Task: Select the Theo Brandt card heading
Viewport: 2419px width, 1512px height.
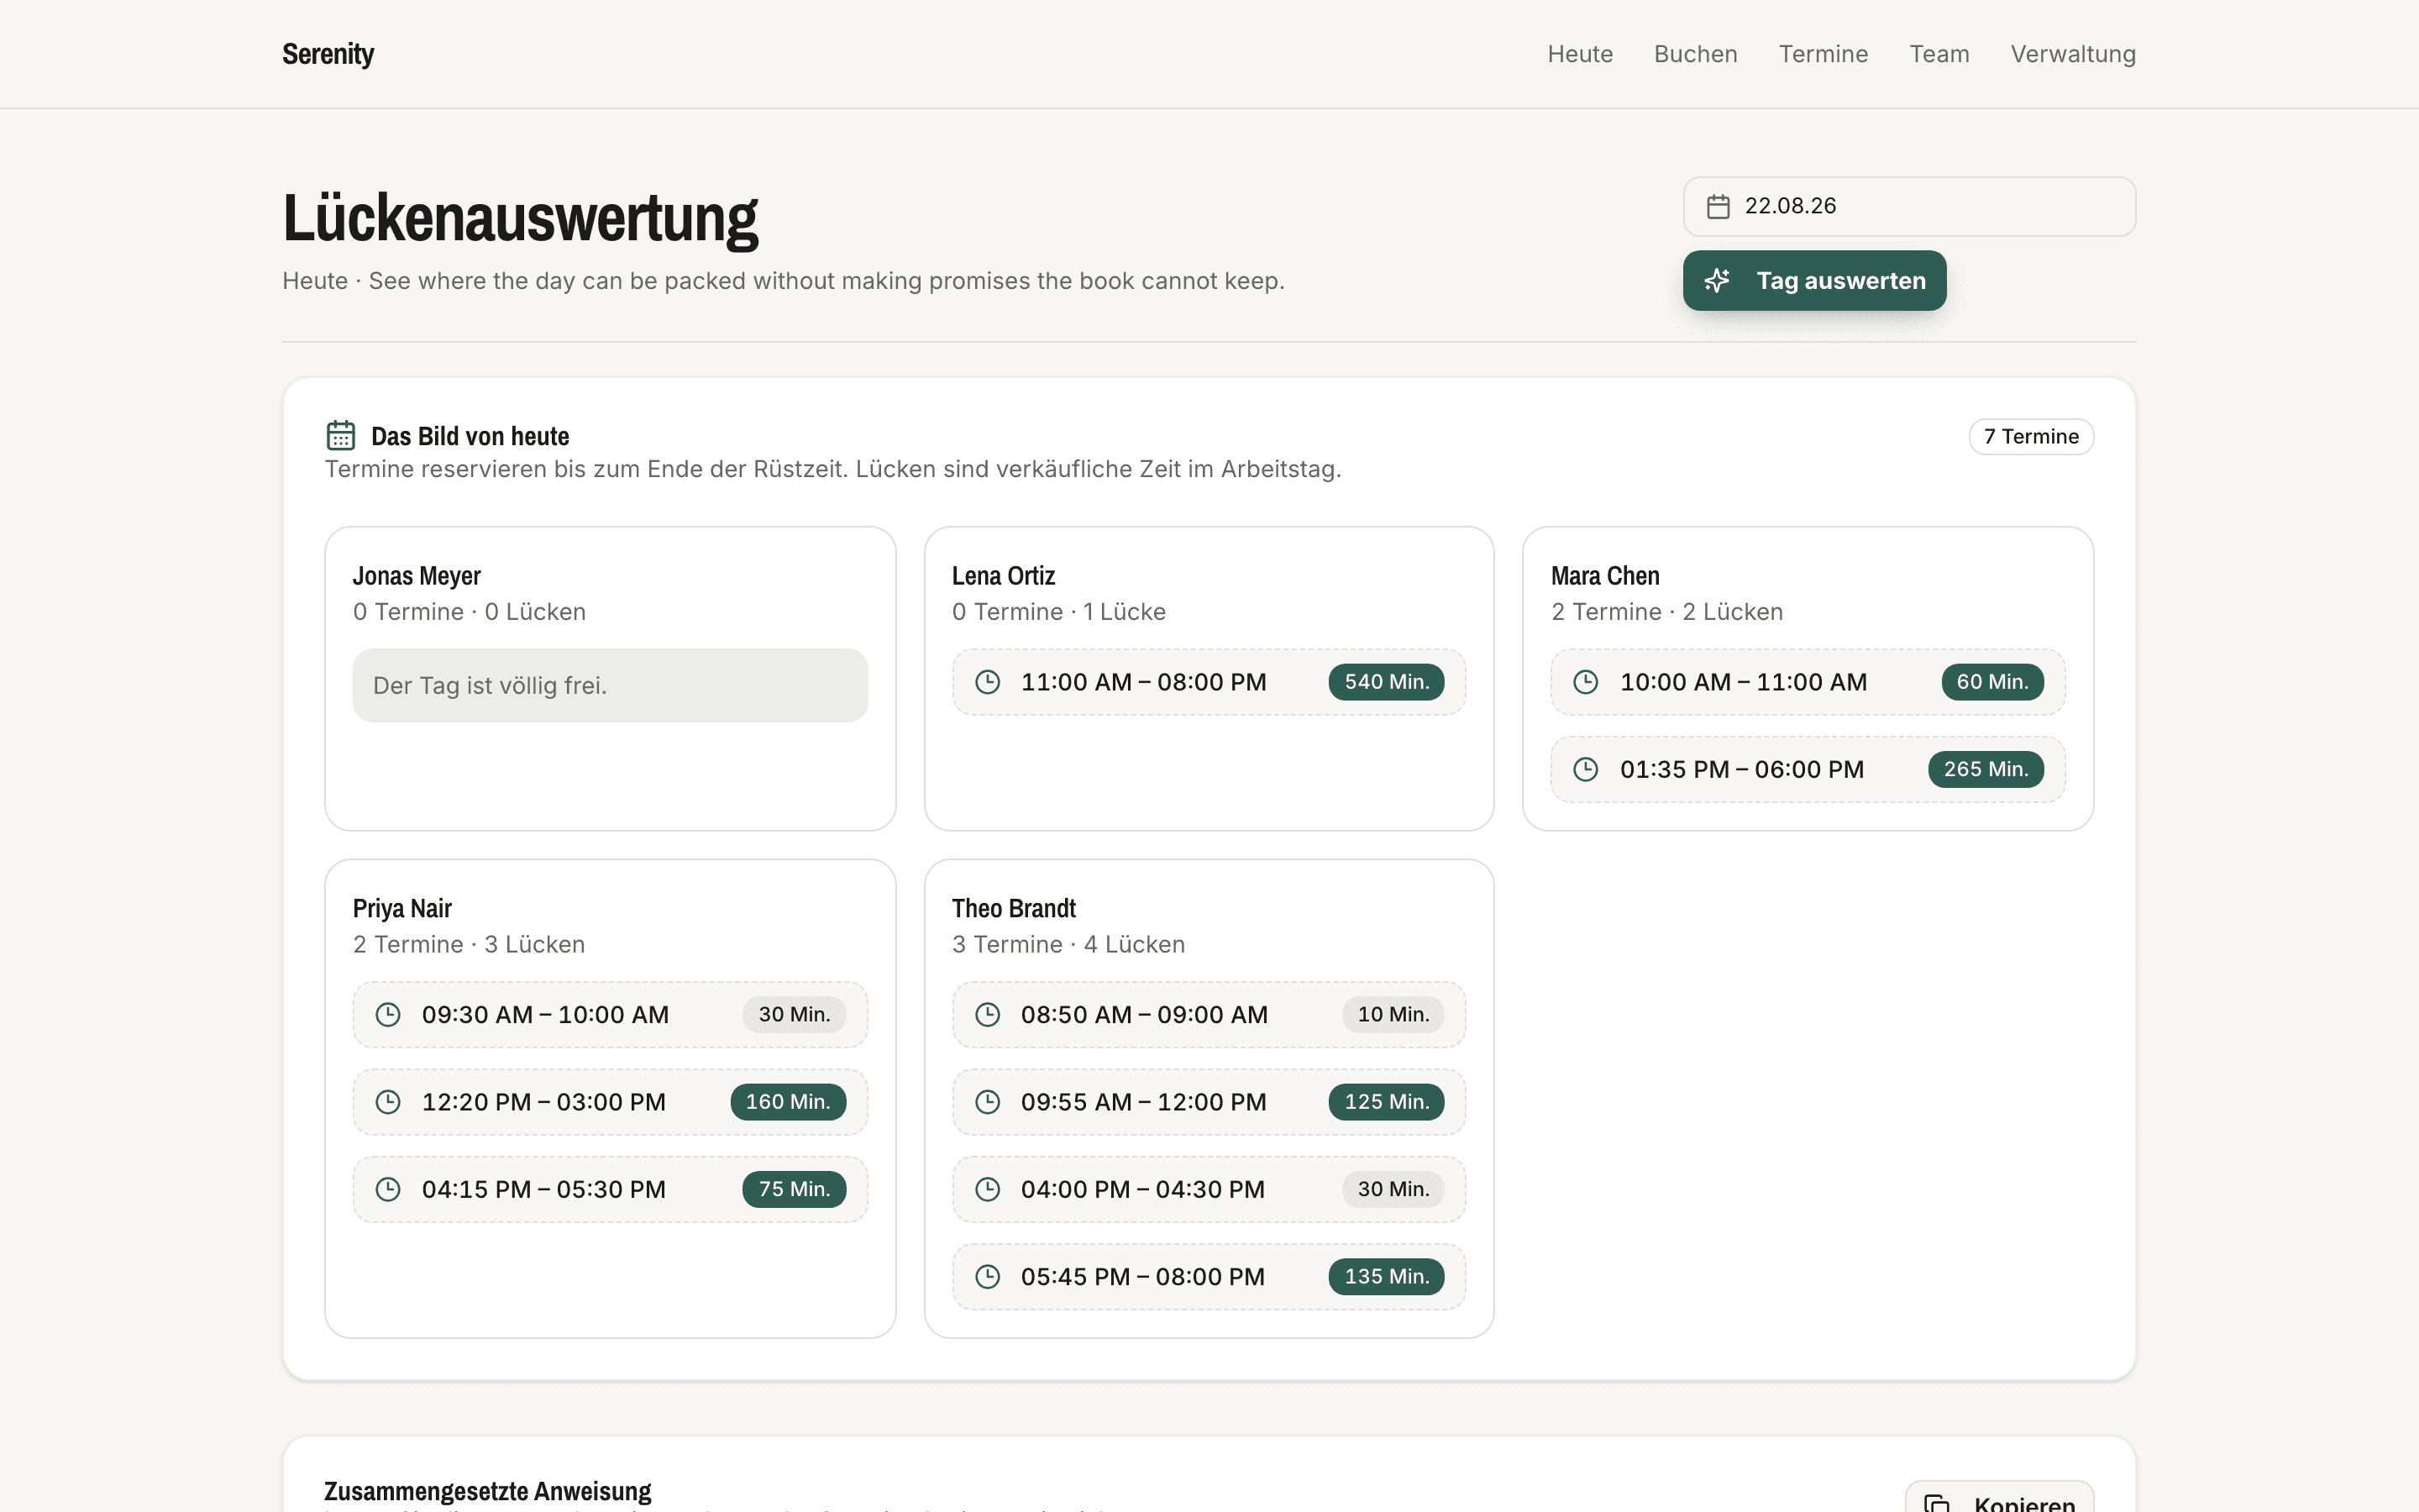Action: 1014,909
